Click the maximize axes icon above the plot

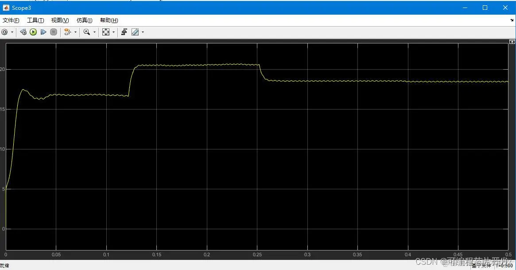point(512,42)
